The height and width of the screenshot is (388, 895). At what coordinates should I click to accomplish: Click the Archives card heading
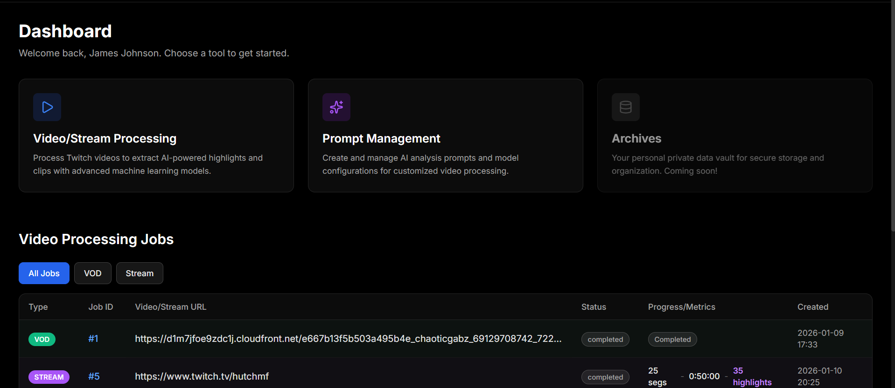pos(636,138)
